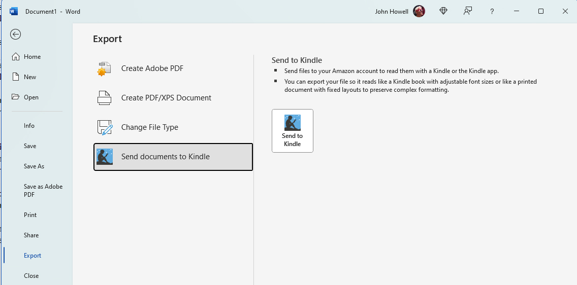The image size is (577, 285).
Task: Select New in the backstage sidebar
Action: click(30, 77)
